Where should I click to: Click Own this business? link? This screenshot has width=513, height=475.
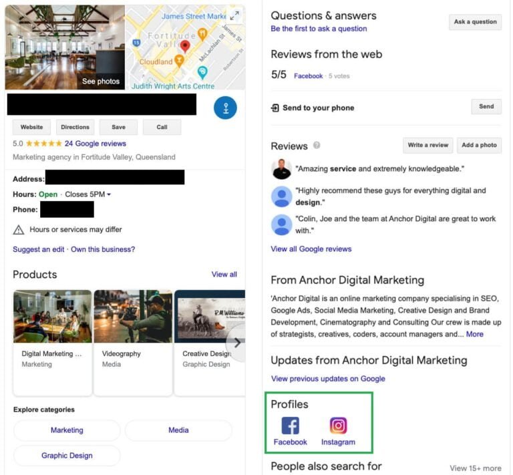(x=103, y=249)
